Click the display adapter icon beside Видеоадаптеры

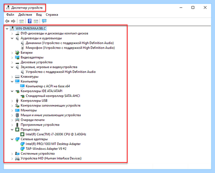pos(17,57)
